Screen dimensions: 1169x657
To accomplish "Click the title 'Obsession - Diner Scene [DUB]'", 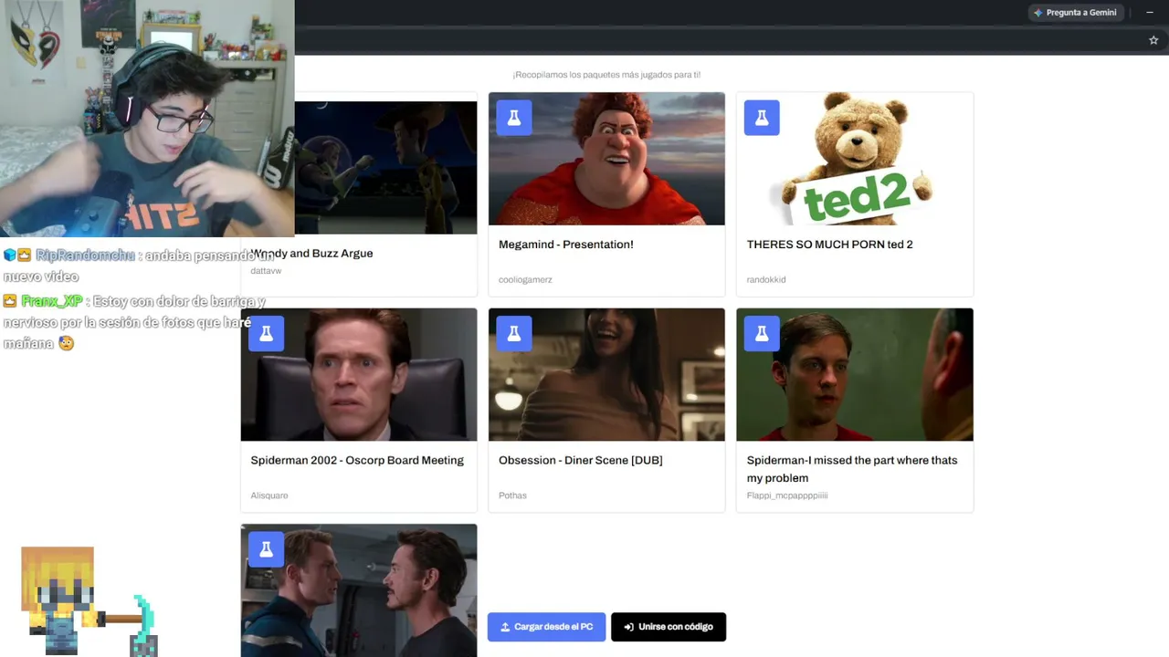I will pyautogui.click(x=581, y=461).
